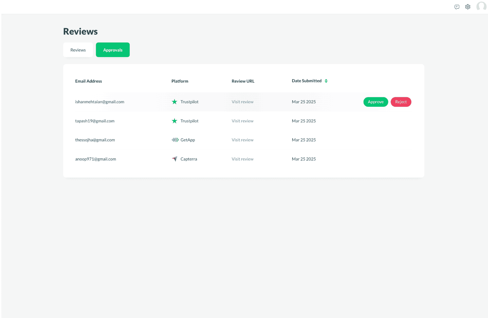Open Visit review link for tapash19@gmail.com
The width and height of the screenshot is (488, 318).
[242, 121]
